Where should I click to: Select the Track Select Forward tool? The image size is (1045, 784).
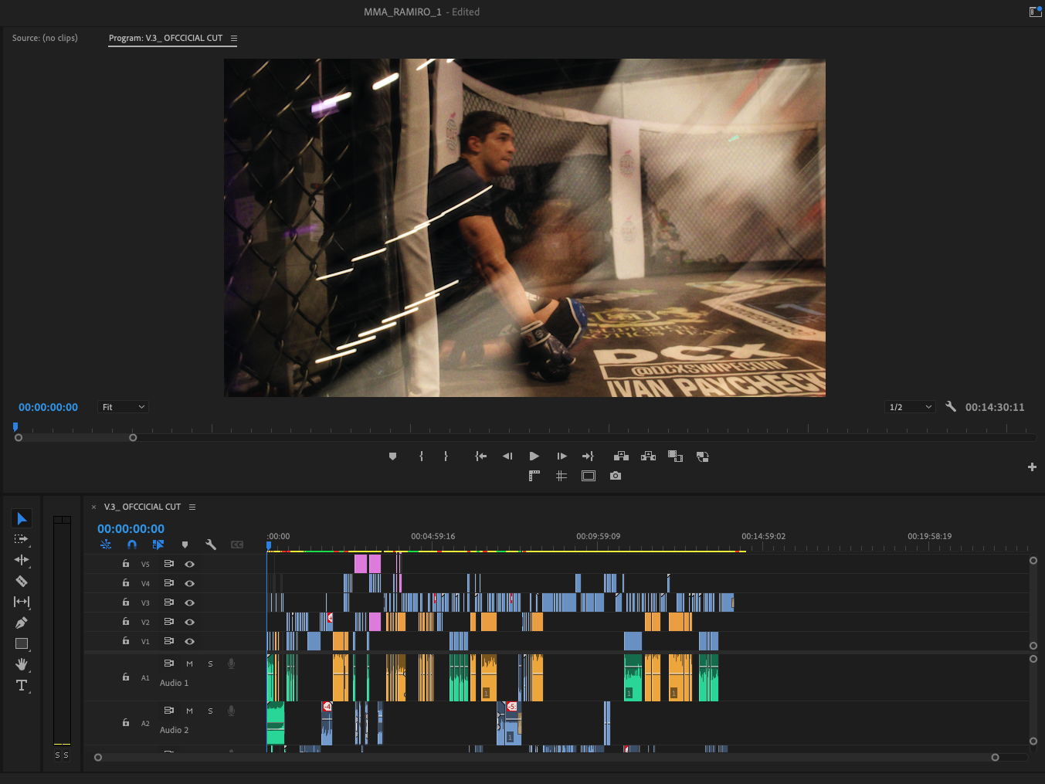pos(22,539)
